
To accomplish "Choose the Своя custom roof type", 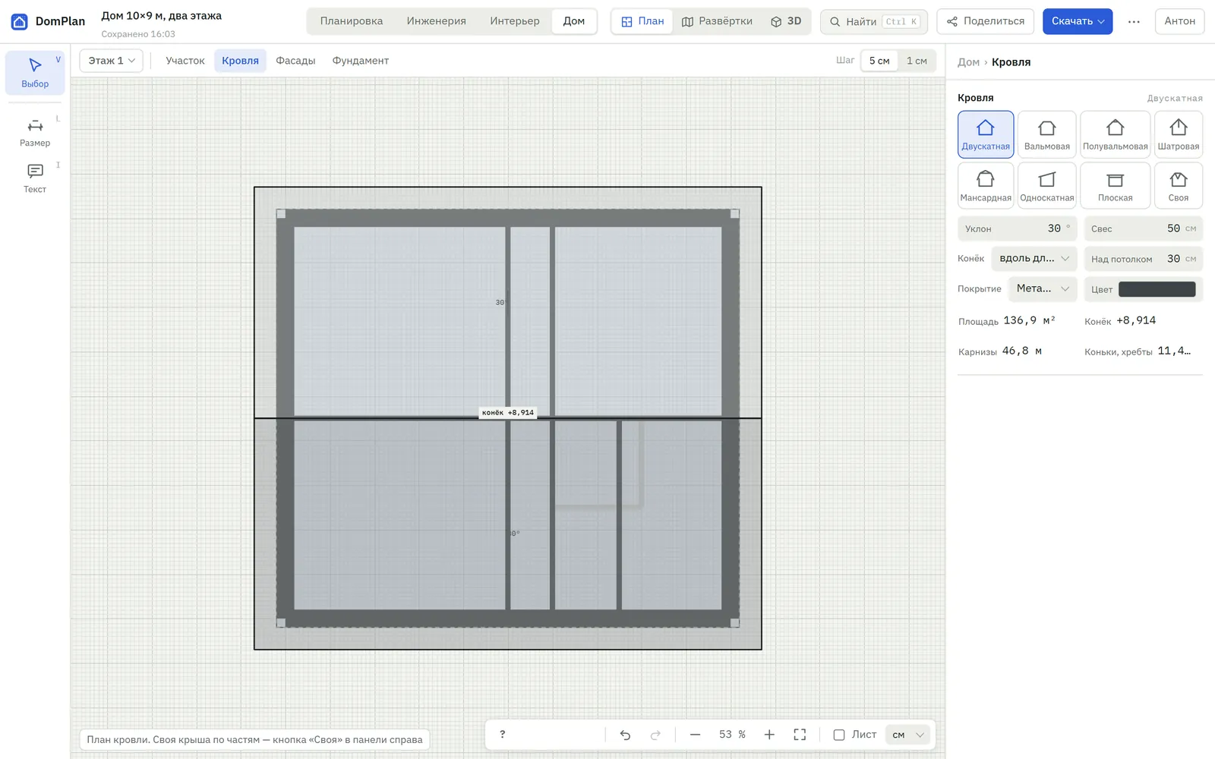I will tap(1179, 185).
